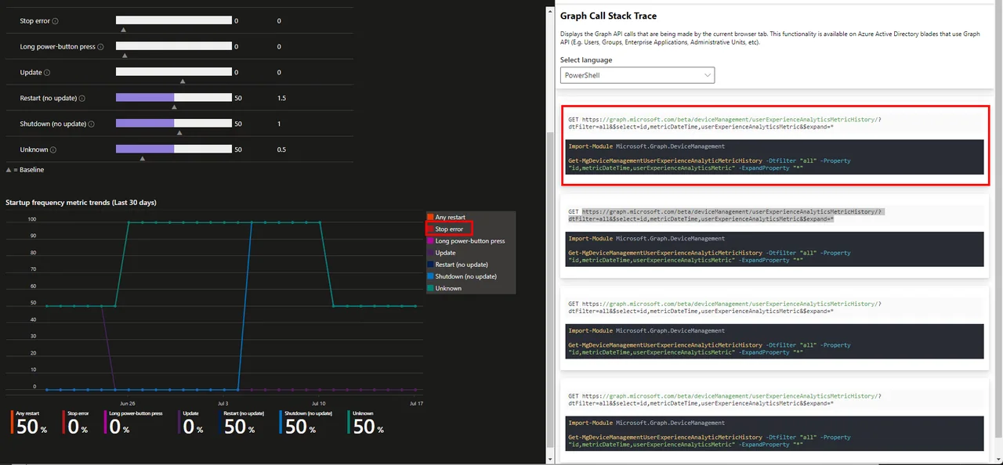Select the 1 value in Shutdown row
The width and height of the screenshot is (1003, 465).
pyautogui.click(x=279, y=124)
